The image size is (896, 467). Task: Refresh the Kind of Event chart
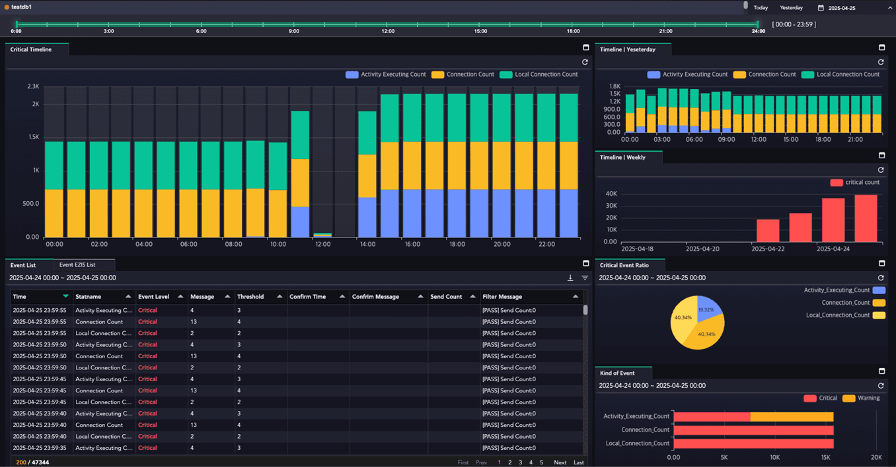click(x=881, y=385)
